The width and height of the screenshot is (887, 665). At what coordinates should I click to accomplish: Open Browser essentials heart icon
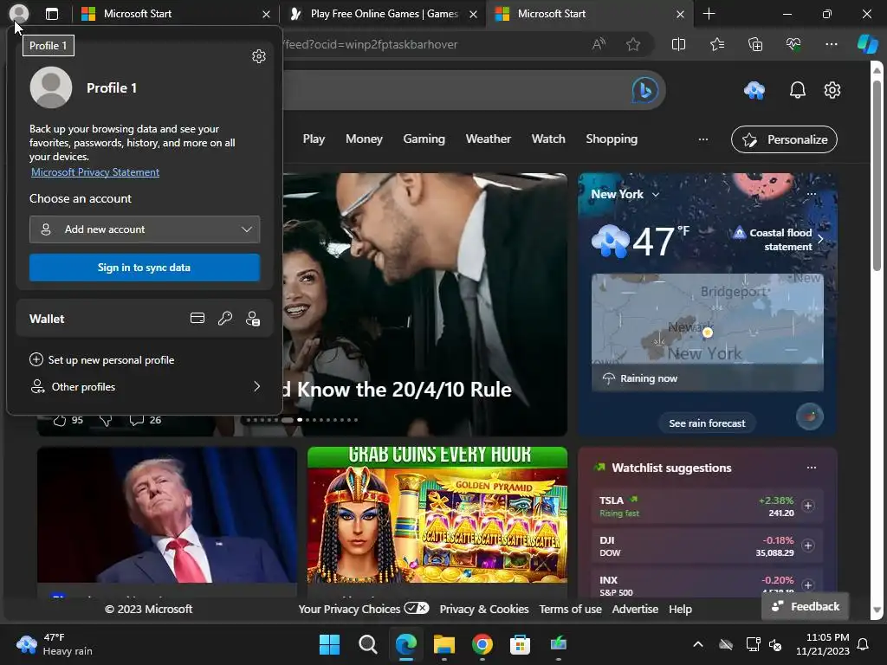click(x=793, y=44)
